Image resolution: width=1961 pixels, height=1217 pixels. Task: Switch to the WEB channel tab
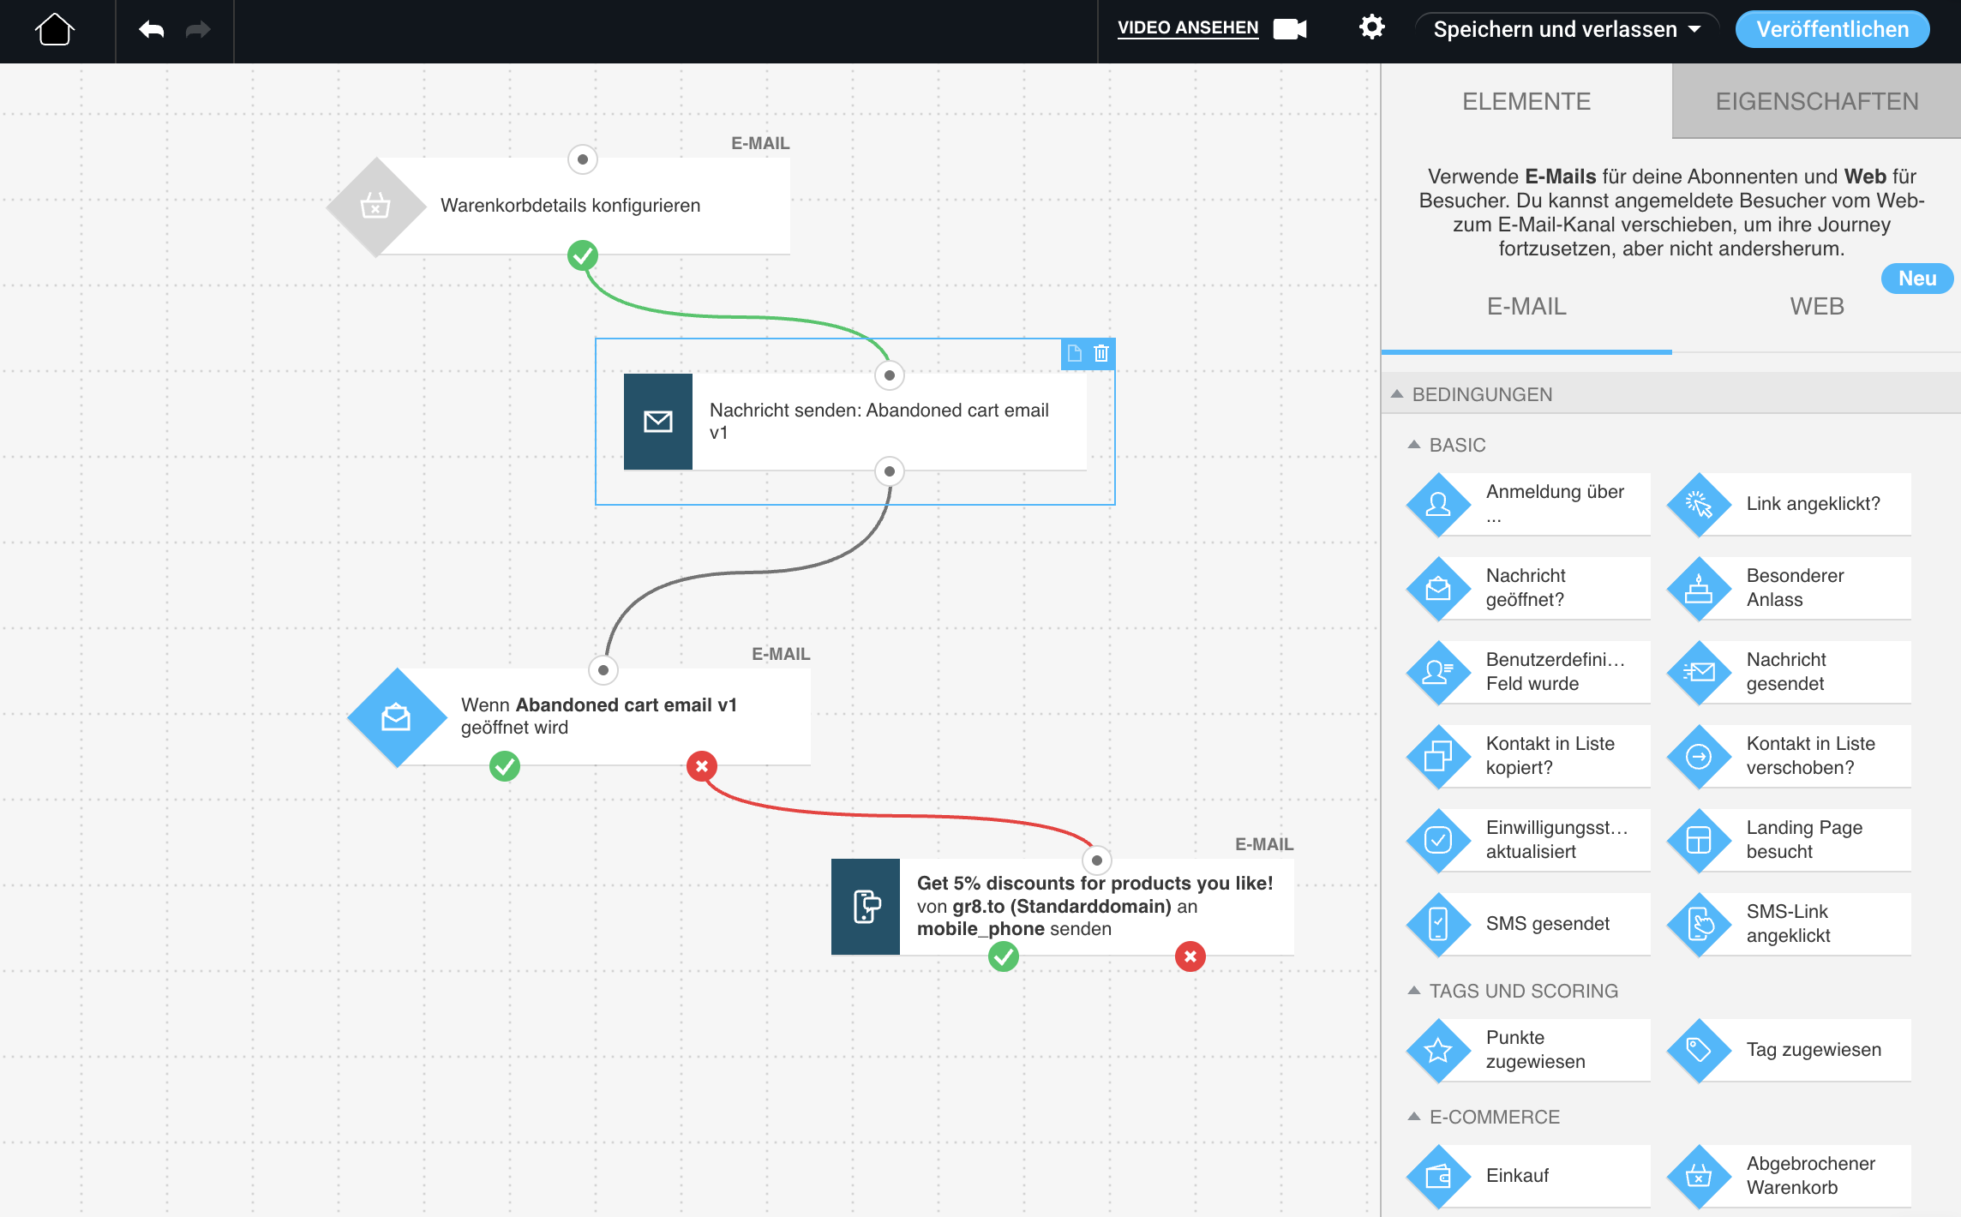pyautogui.click(x=1816, y=307)
